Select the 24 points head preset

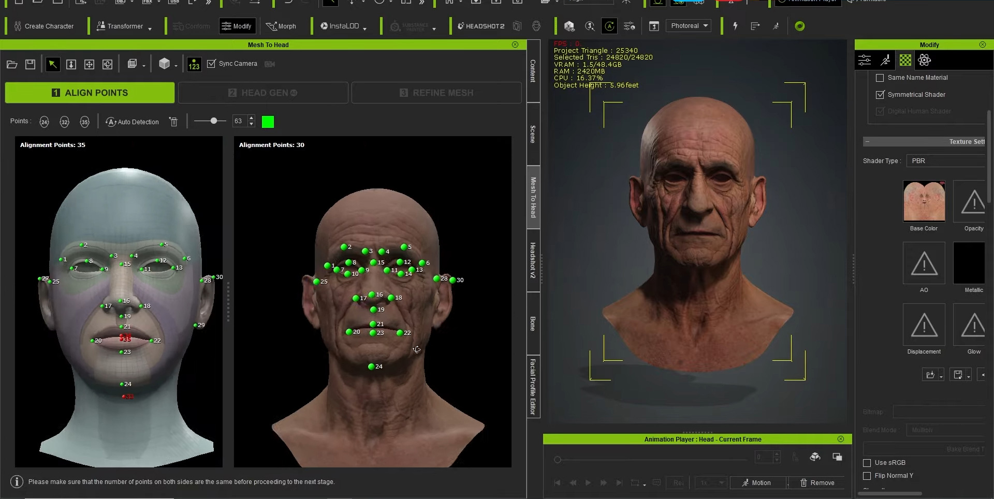point(45,122)
